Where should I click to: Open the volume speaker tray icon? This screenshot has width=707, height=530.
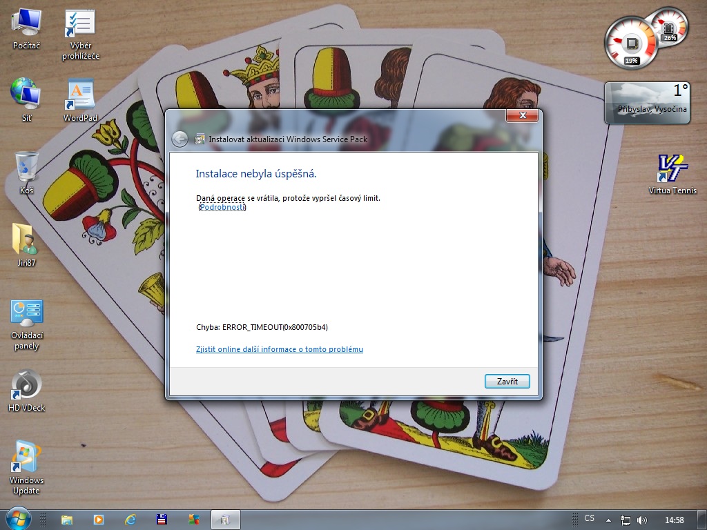[x=642, y=520]
